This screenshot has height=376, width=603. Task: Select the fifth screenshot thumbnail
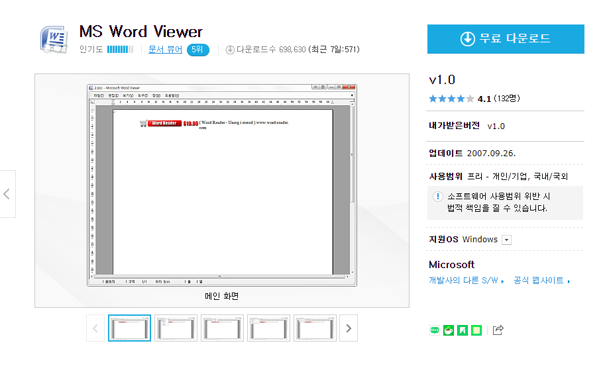tap(315, 328)
